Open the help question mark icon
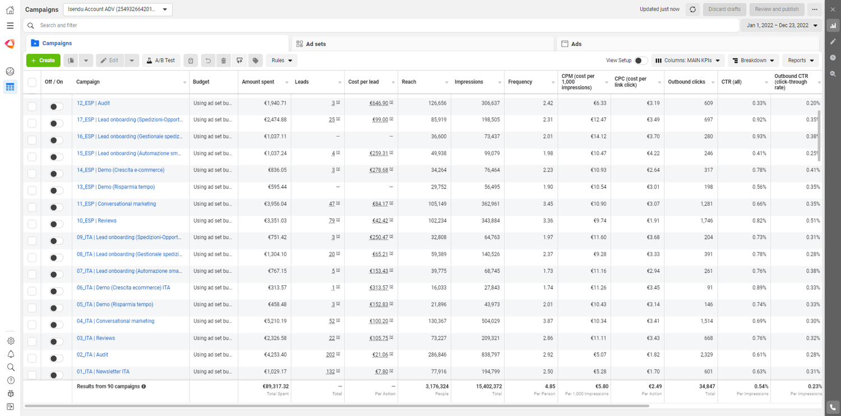Image resolution: width=841 pixels, height=416 pixels. point(11,381)
